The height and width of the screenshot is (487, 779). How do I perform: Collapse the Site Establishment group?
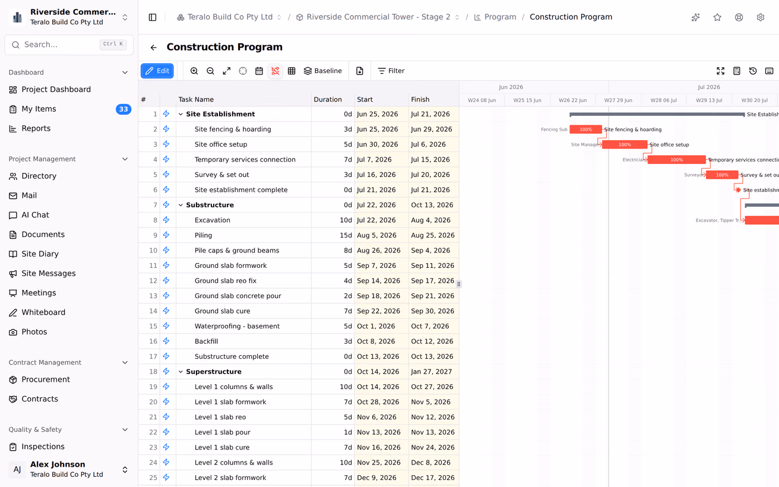(181, 114)
